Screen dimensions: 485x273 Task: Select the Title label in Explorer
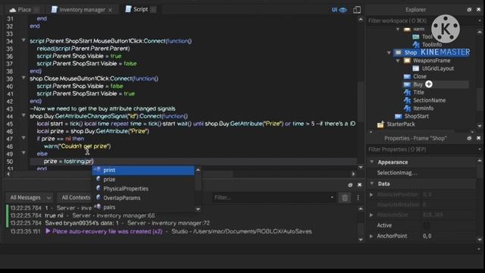(418, 93)
